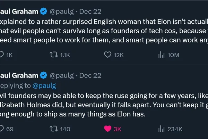208x139 pixels.
Task: Open @paulg handle in first tweet
Action: point(62,12)
